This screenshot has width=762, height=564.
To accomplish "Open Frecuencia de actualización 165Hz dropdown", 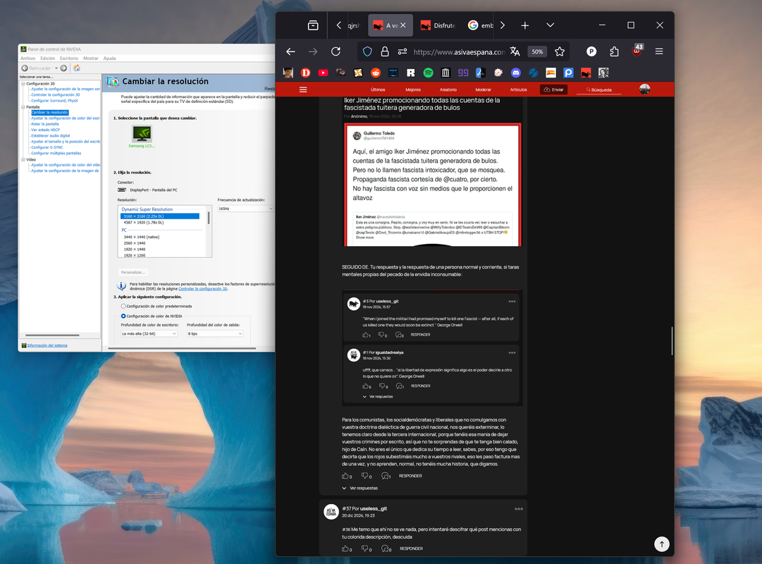I will click(x=245, y=209).
